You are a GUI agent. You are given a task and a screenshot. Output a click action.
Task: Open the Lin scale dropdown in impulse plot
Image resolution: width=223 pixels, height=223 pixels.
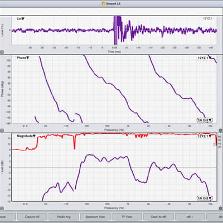pyautogui.click(x=21, y=19)
